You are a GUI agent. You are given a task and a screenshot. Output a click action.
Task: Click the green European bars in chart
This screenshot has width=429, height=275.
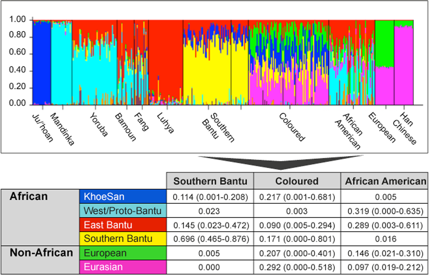point(385,43)
